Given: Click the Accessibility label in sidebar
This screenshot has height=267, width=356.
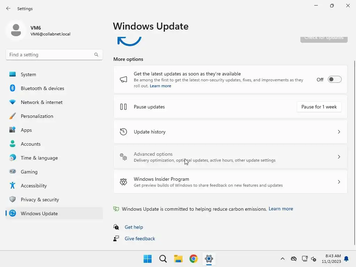Looking at the screenshot, I should click(34, 186).
